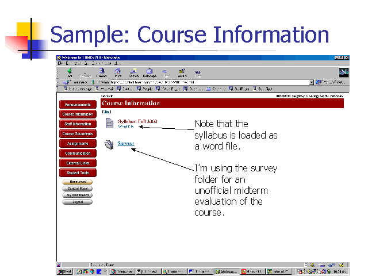Click the location URL field
This screenshot has height=276, width=368.
point(209,82)
